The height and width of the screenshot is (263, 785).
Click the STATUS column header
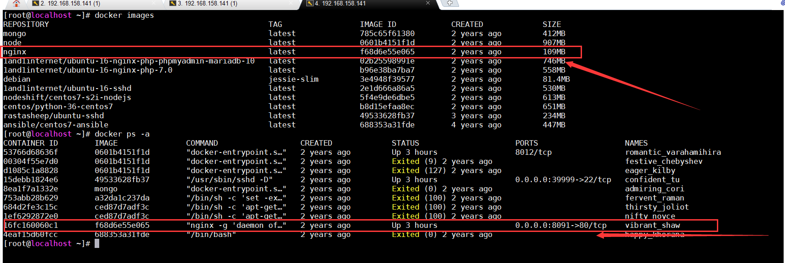pyautogui.click(x=406, y=143)
